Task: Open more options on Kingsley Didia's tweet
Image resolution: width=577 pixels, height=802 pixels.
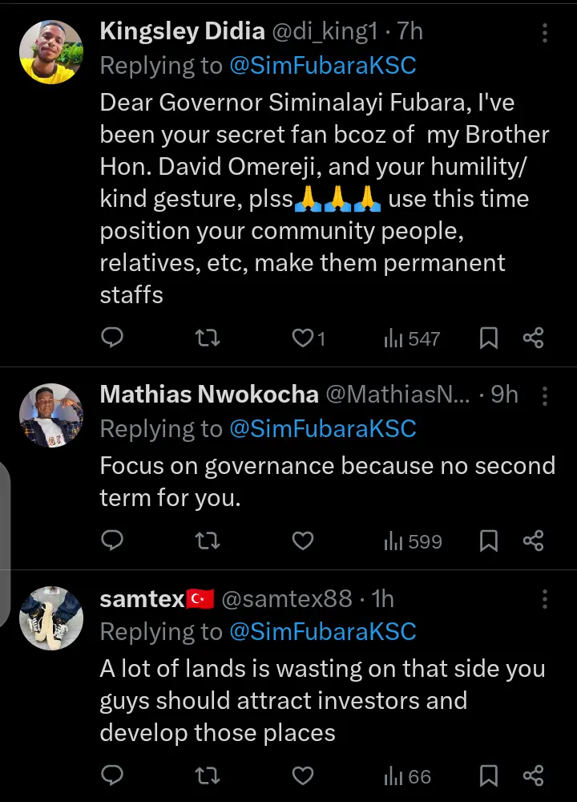Action: click(x=545, y=33)
